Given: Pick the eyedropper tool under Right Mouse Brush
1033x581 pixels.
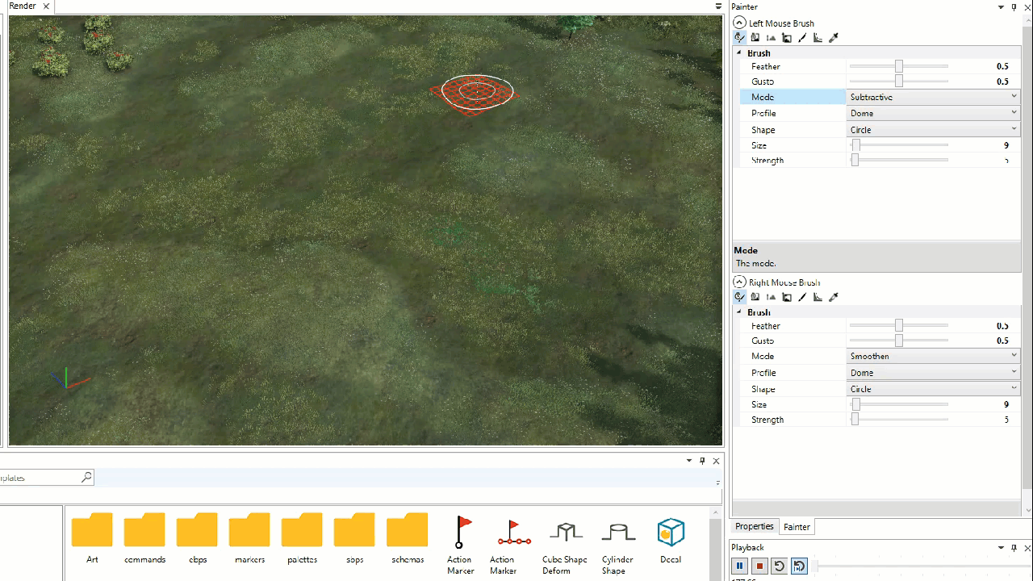Looking at the screenshot, I should click(x=834, y=297).
